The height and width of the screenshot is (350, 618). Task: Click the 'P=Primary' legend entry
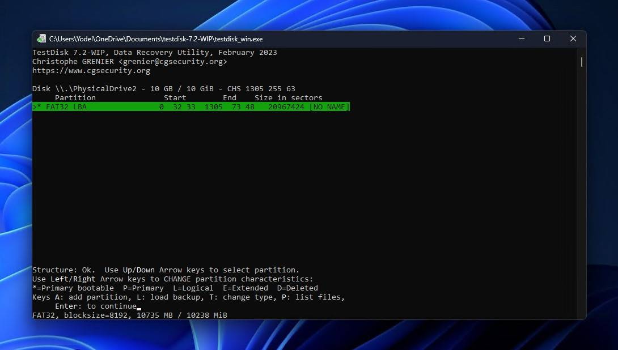tap(143, 288)
